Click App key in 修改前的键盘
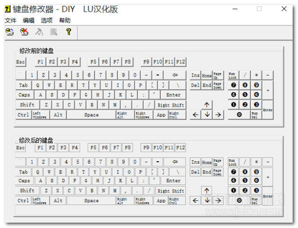The image size is (298, 228). (161, 115)
